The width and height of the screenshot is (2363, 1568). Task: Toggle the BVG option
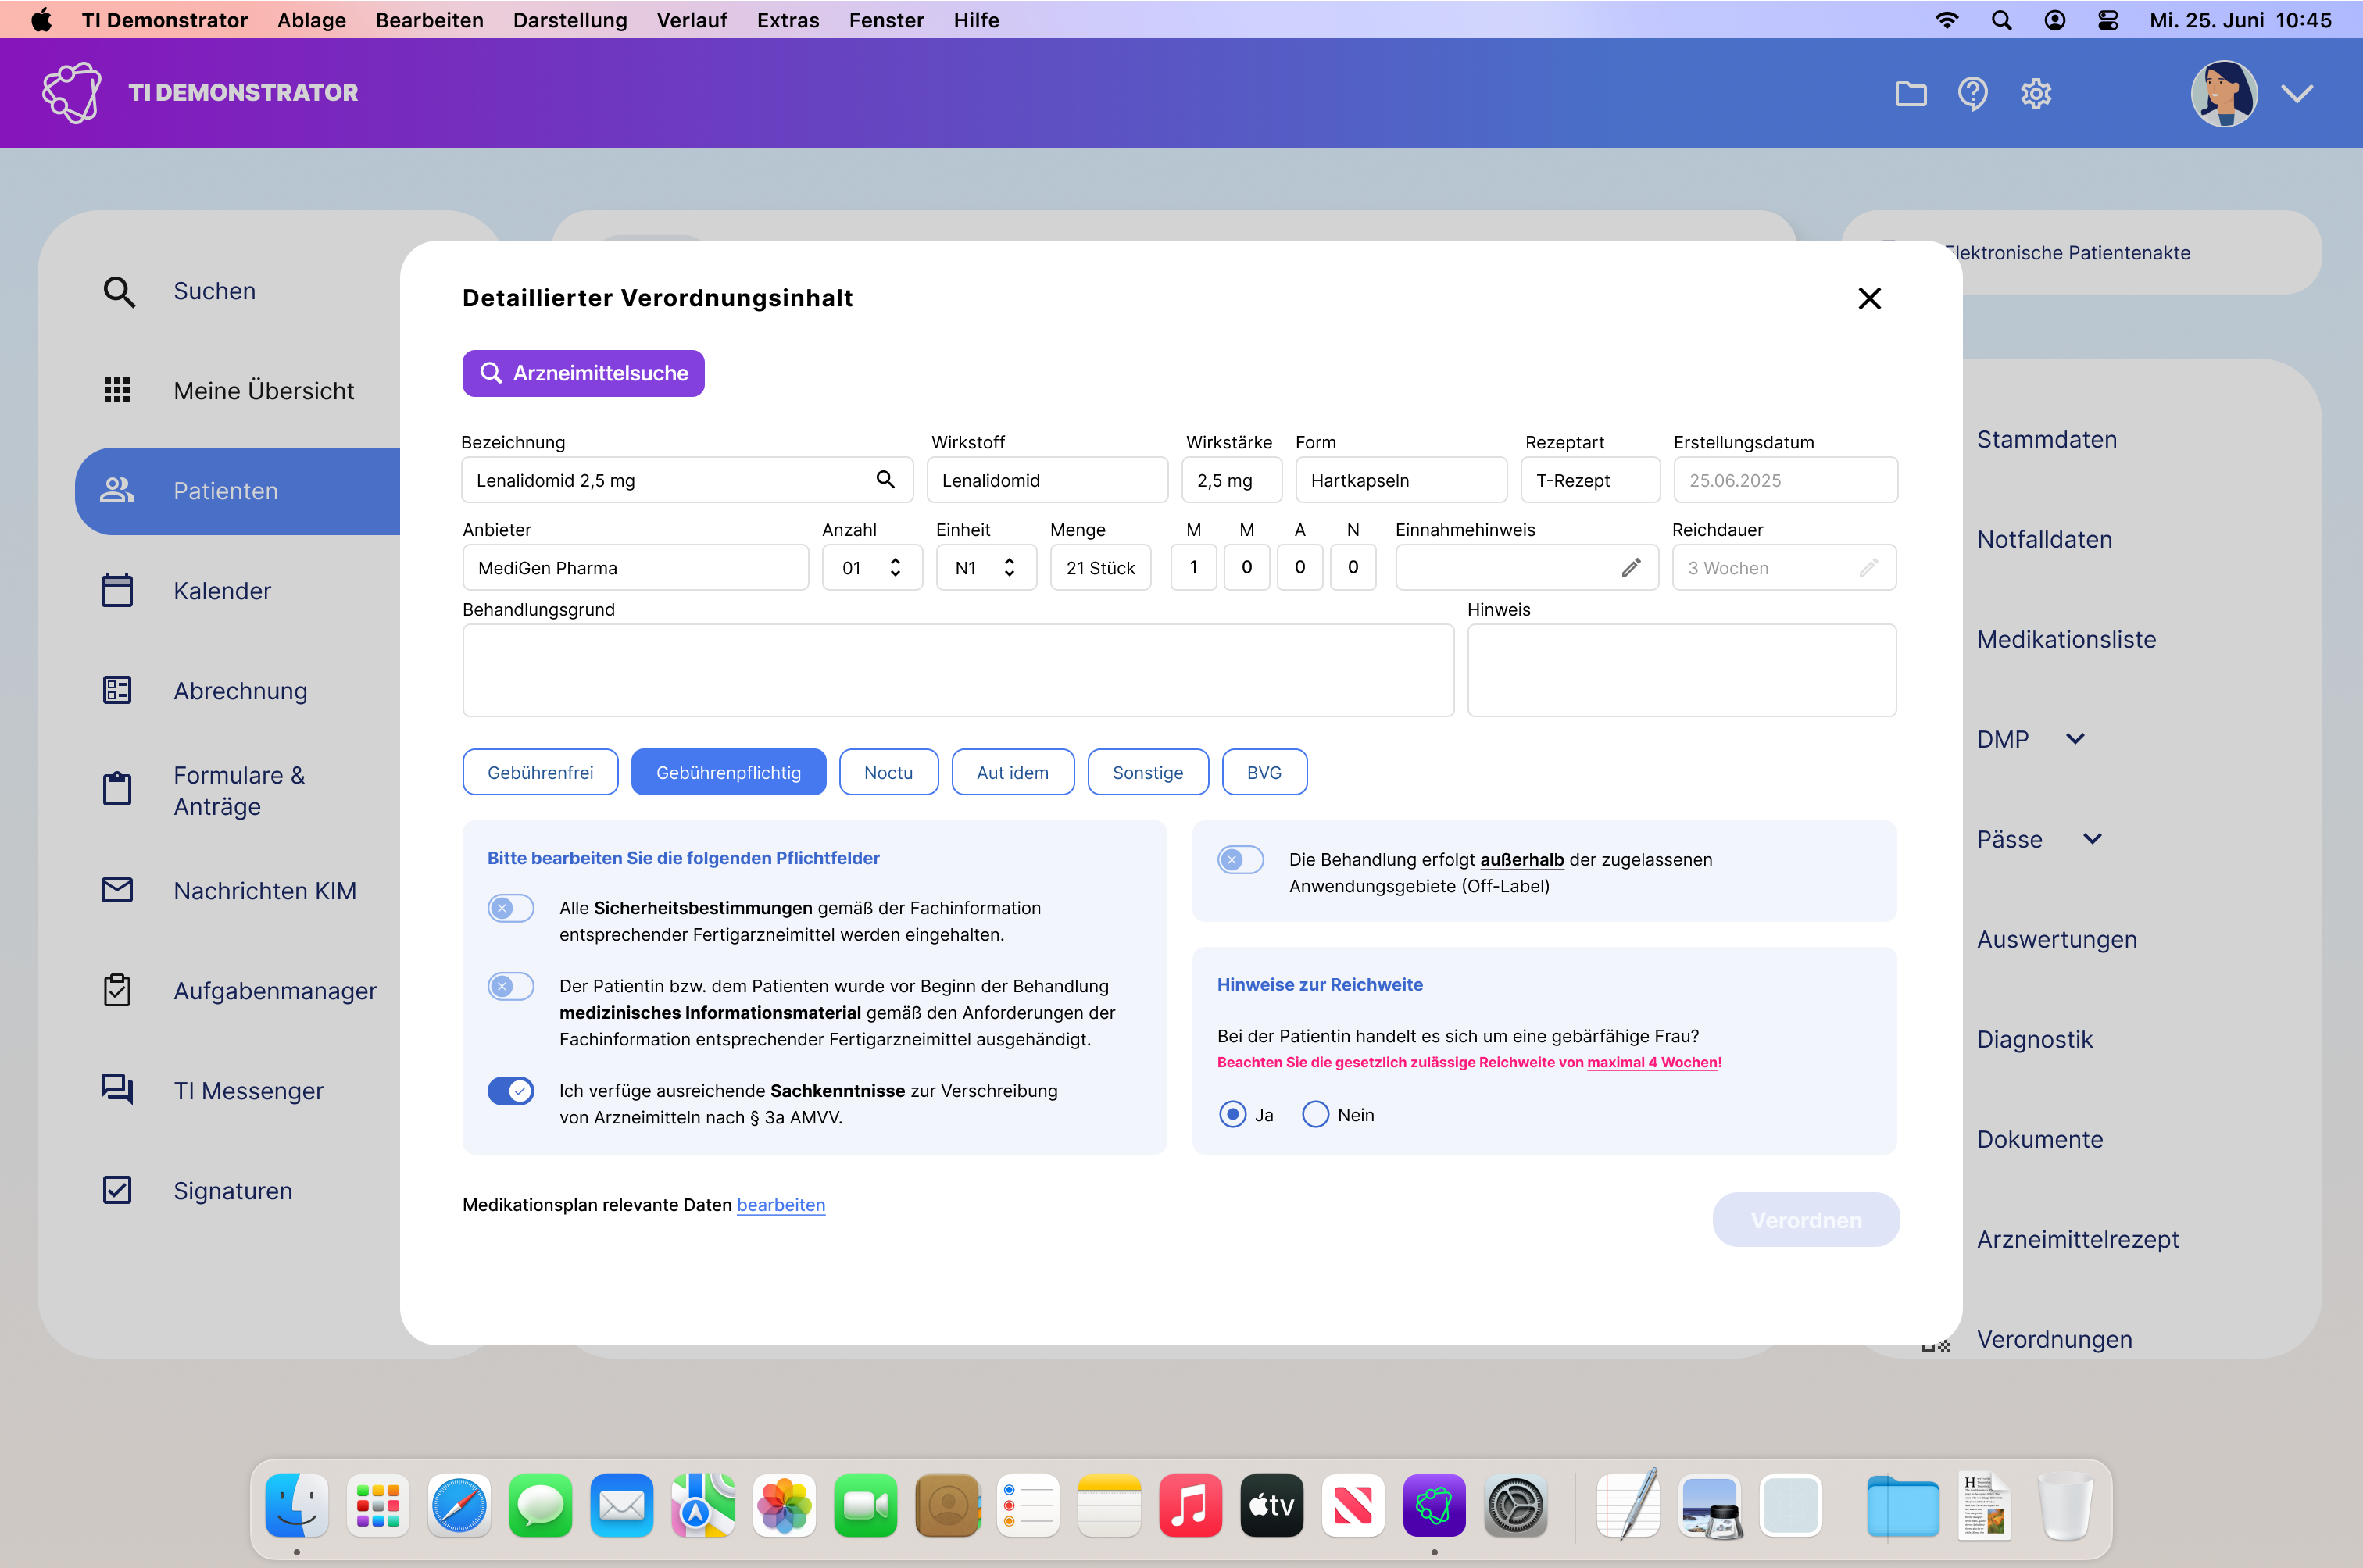1264,772
